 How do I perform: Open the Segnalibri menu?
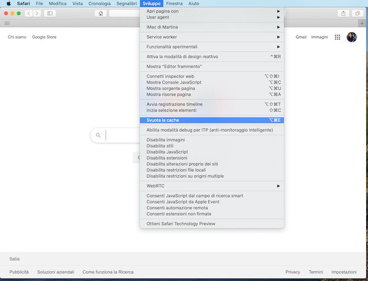127,4
